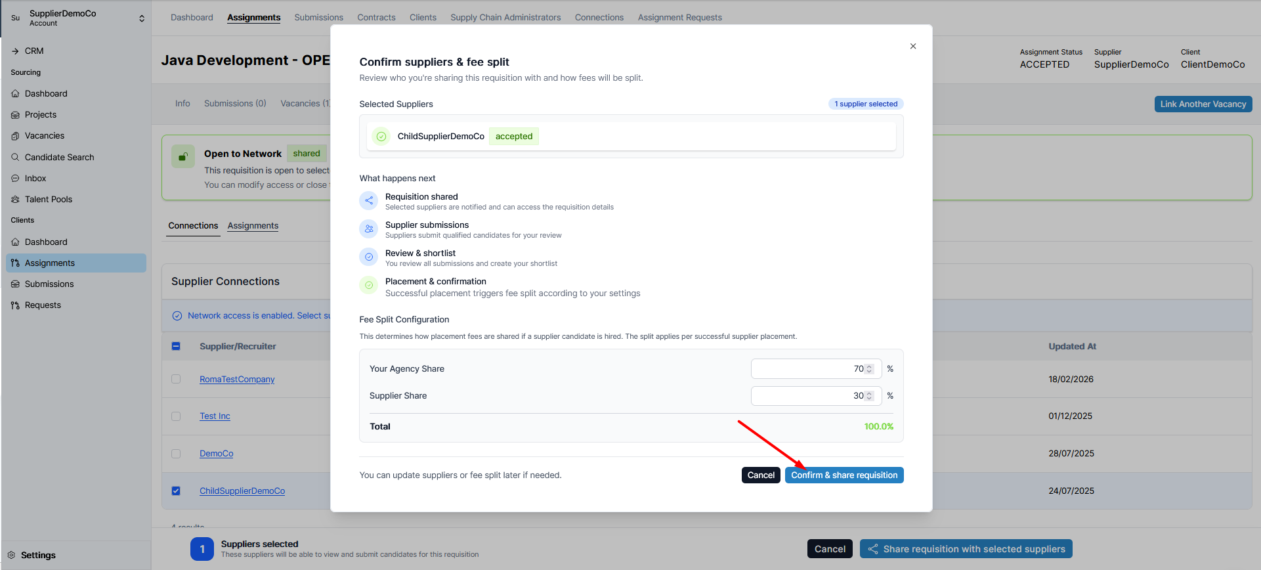Switch to the Contracts top tab
The height and width of the screenshot is (570, 1261).
(376, 18)
